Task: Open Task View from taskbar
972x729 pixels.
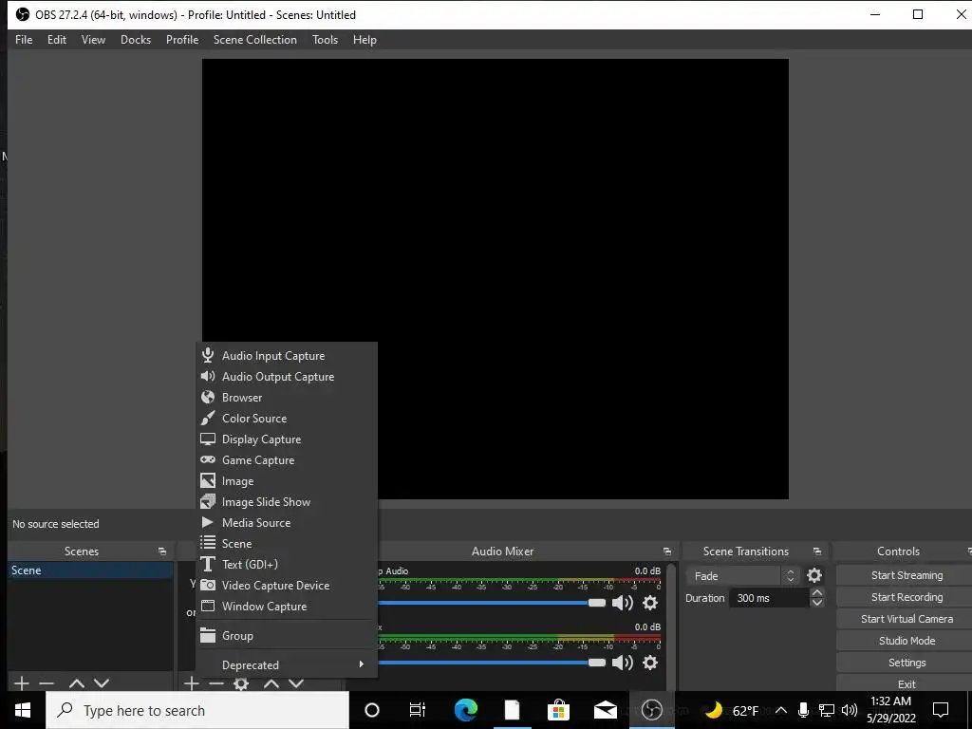Action: 418,710
